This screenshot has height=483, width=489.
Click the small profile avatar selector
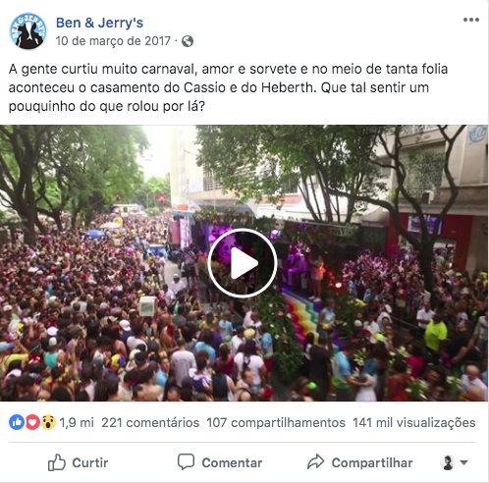tap(449, 462)
